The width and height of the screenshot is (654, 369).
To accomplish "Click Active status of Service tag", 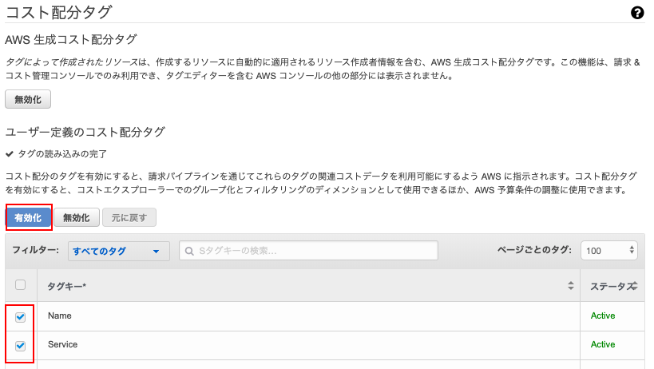I will click(x=603, y=345).
